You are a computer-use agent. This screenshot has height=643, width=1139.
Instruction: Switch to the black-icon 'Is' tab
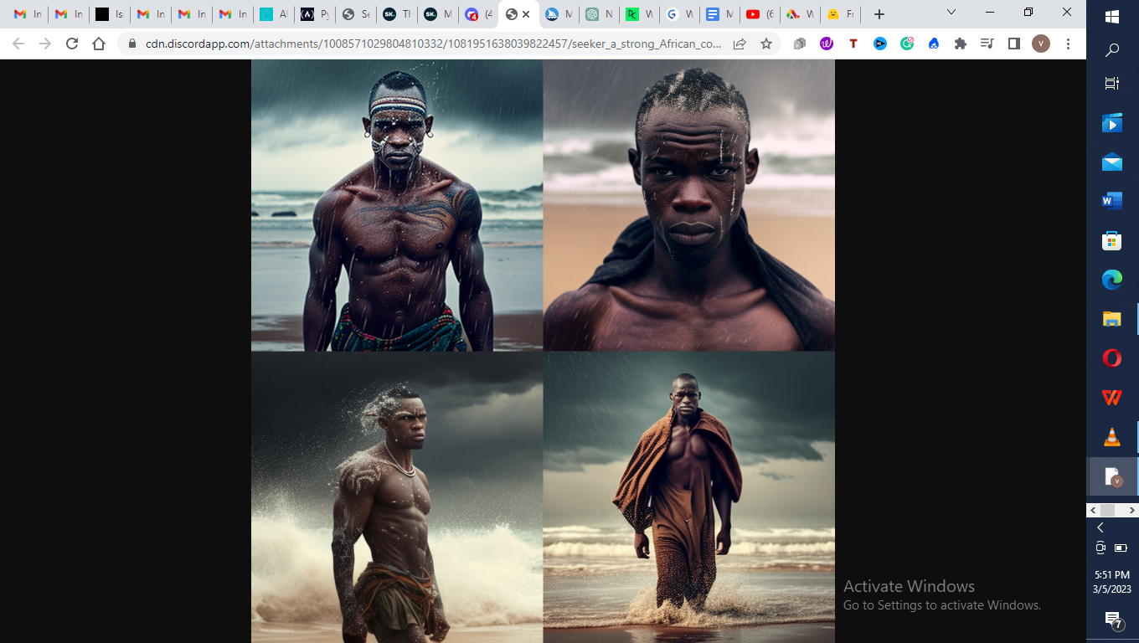tap(110, 14)
